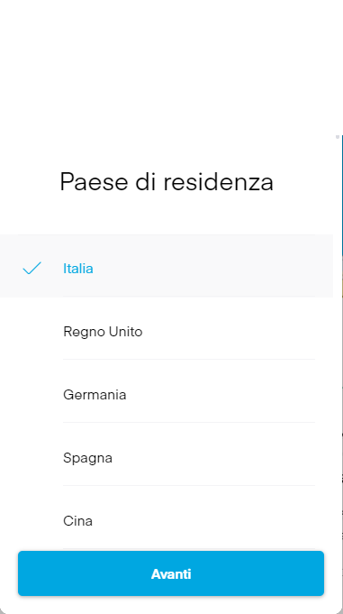Click the scrollbar thumb at the panel's top right
The width and height of the screenshot is (343, 614).
click(338, 137)
